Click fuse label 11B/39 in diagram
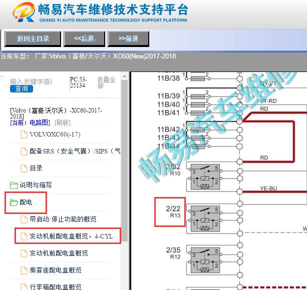The height and width of the screenshot is (290, 307). pyautogui.click(x=168, y=96)
